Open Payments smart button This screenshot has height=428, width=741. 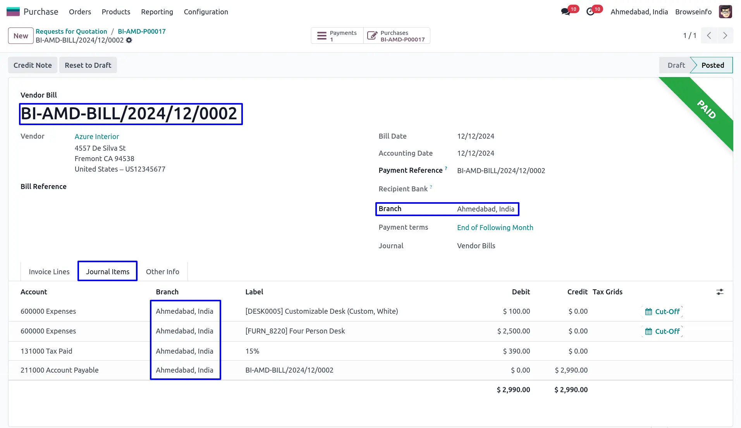pos(337,36)
